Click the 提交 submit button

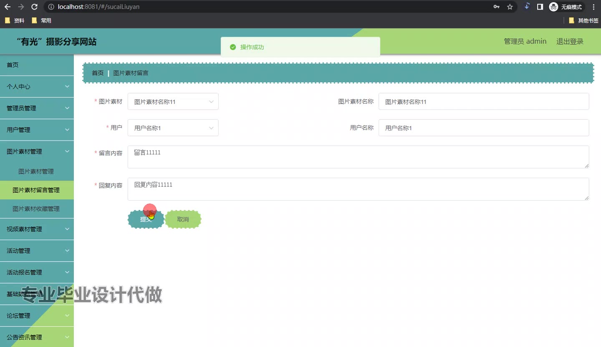pyautogui.click(x=146, y=219)
